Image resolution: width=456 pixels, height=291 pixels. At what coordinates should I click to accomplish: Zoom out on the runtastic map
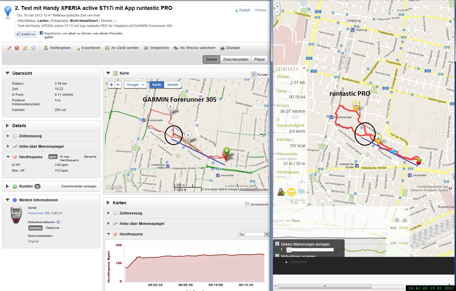pyautogui.click(x=277, y=12)
